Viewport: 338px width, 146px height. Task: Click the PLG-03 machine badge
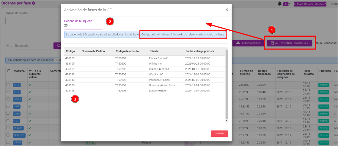[x=18, y=128]
